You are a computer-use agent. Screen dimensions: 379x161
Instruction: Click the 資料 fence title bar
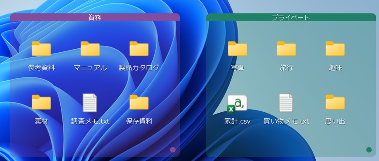[95, 17]
